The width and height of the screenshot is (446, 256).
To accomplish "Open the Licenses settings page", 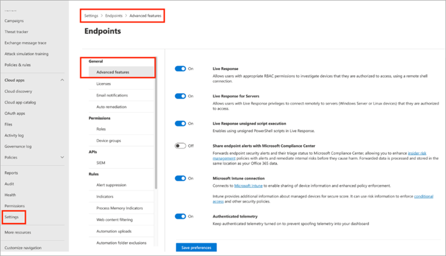I will 104,84.
